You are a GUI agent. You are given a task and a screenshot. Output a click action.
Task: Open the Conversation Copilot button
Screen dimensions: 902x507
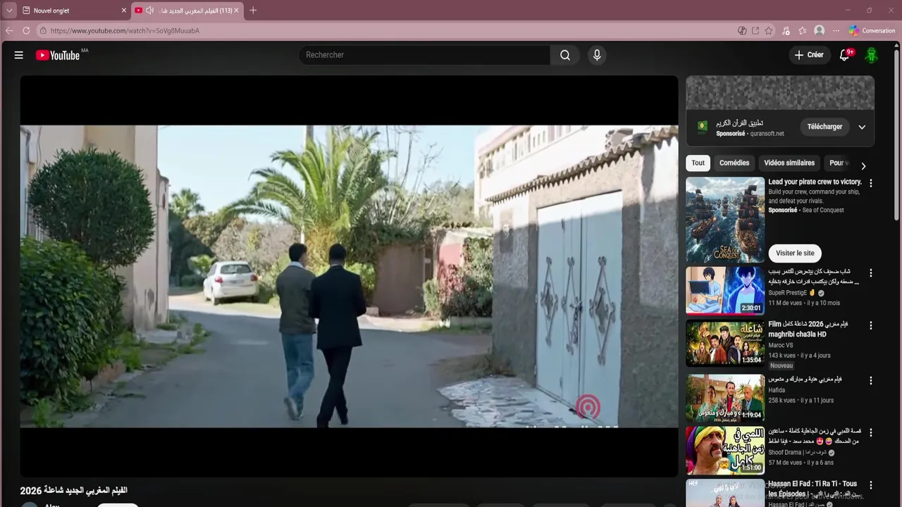pos(872,31)
